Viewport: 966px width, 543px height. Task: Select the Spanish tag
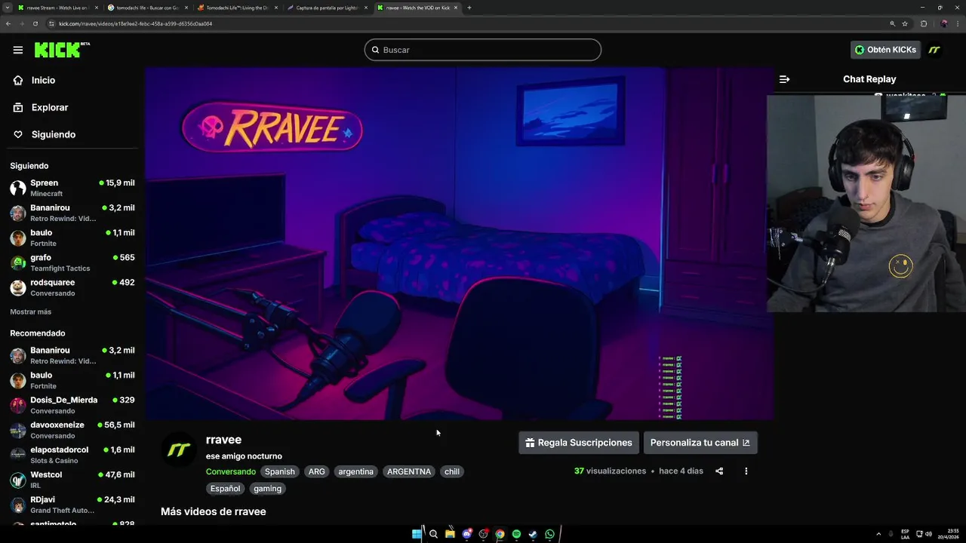point(280,471)
